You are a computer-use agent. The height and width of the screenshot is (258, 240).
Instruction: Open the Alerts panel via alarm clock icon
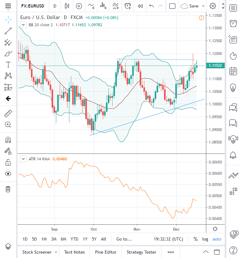(233, 24)
